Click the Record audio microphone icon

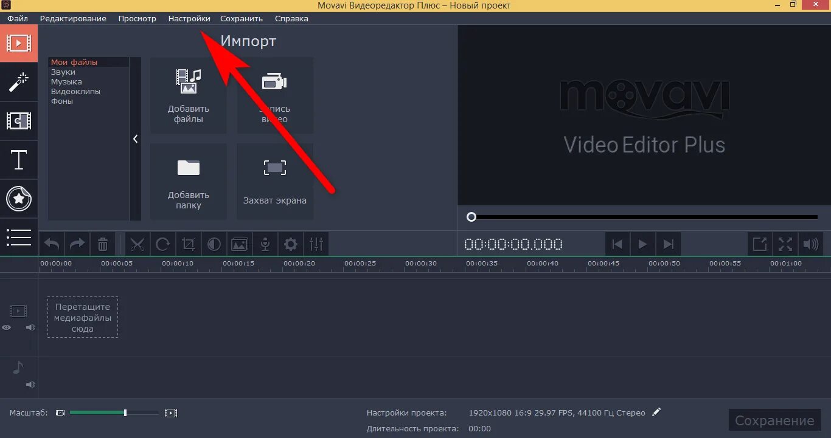click(x=265, y=244)
